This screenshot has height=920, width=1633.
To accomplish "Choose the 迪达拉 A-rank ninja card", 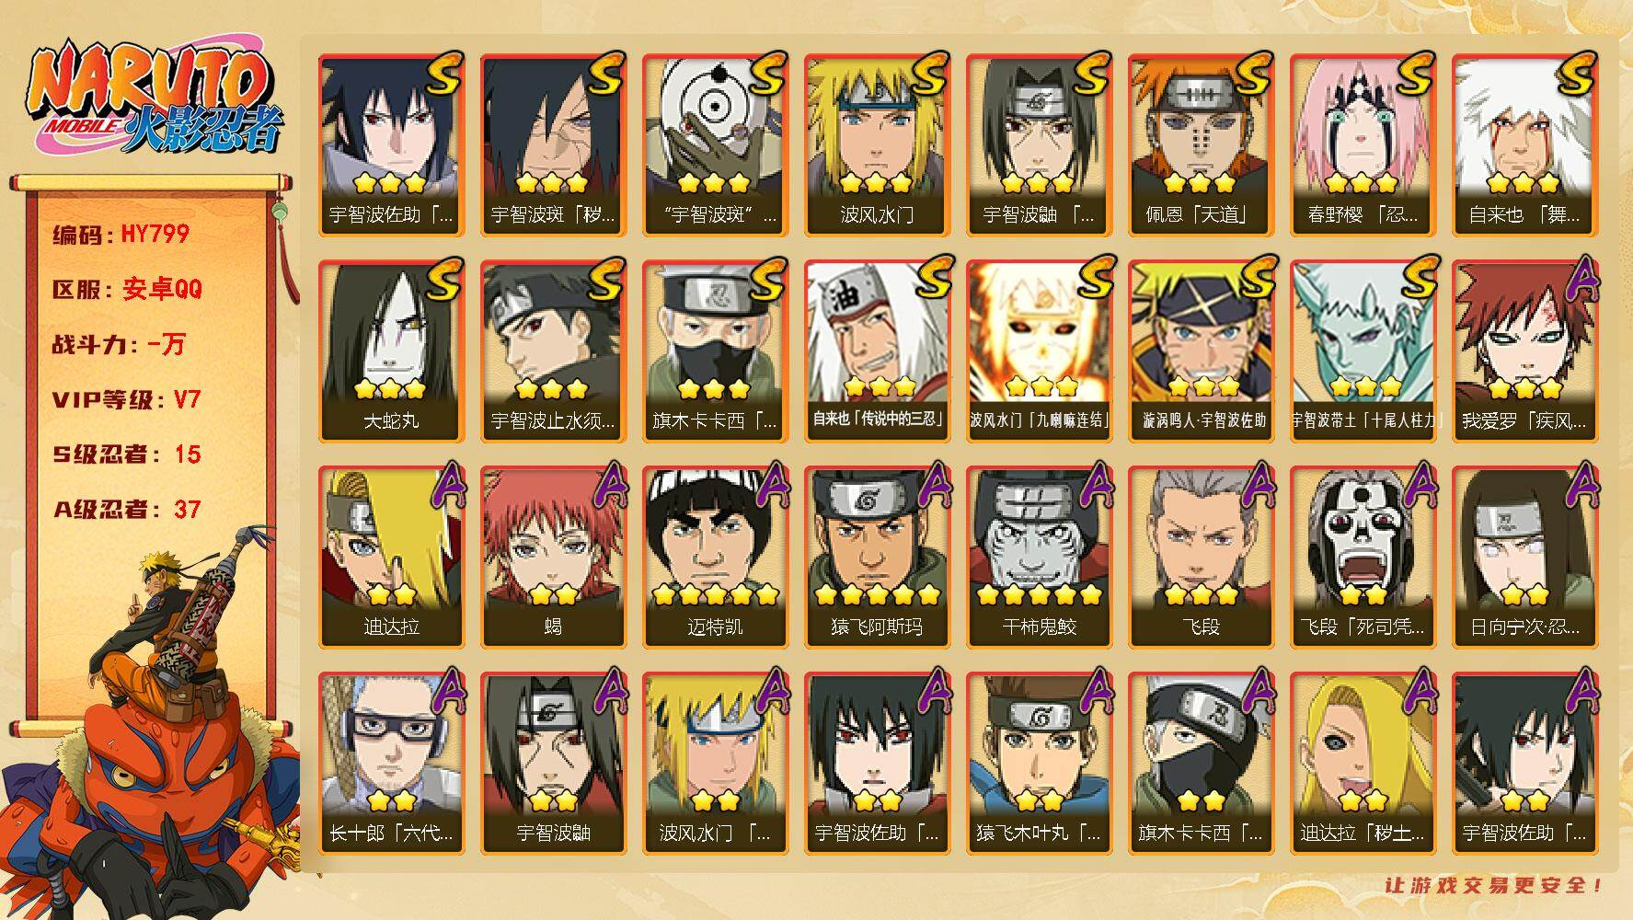I will (x=391, y=557).
